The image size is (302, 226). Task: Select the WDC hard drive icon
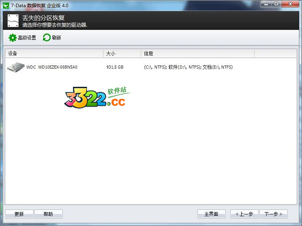tap(16, 67)
